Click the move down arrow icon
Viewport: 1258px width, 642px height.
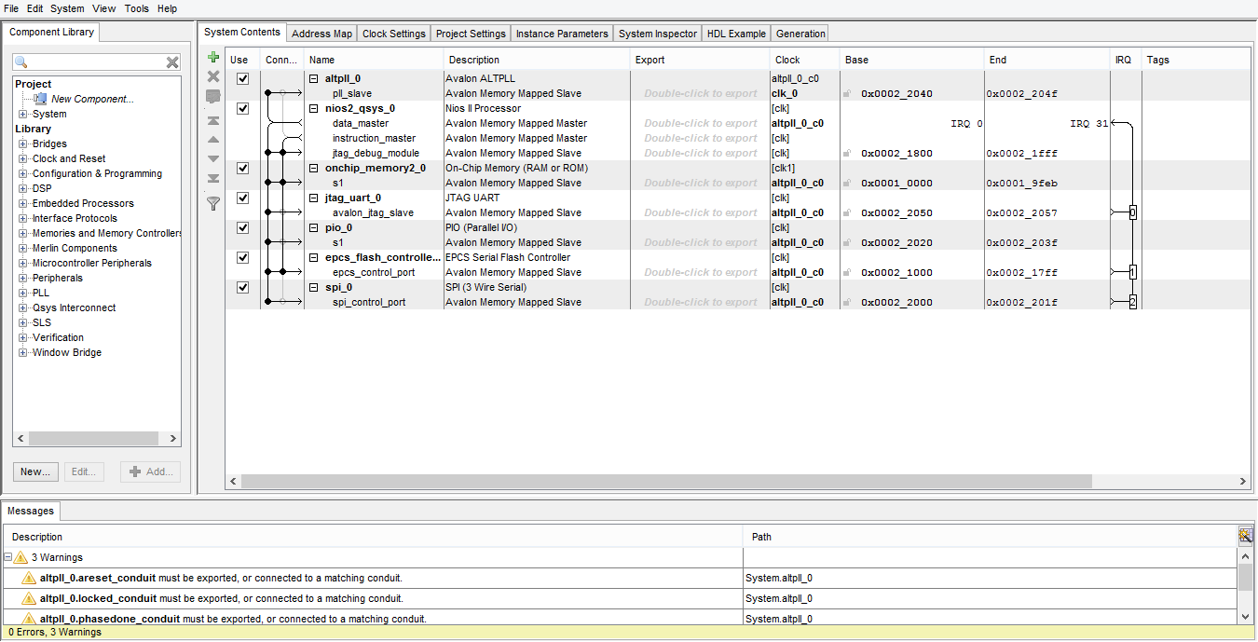(213, 159)
